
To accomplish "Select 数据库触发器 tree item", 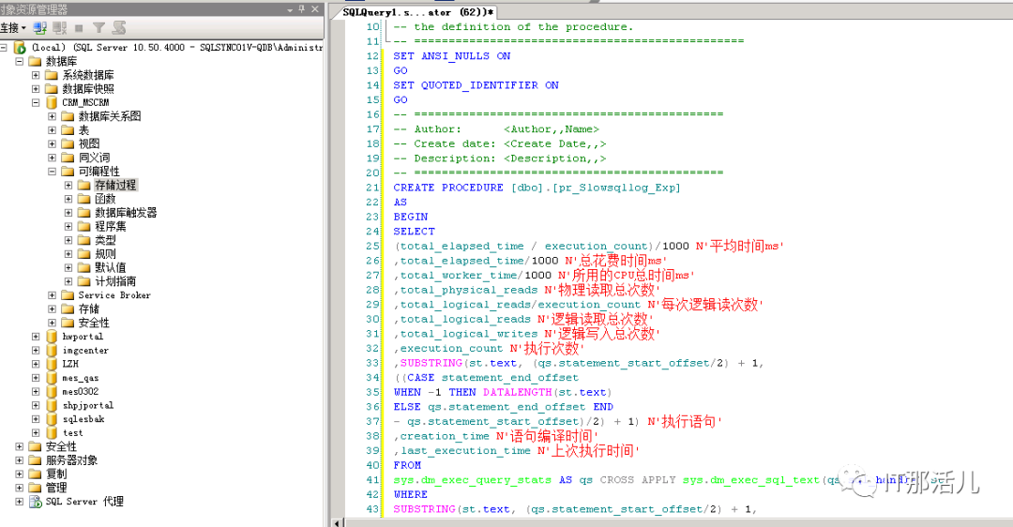I will click(126, 213).
